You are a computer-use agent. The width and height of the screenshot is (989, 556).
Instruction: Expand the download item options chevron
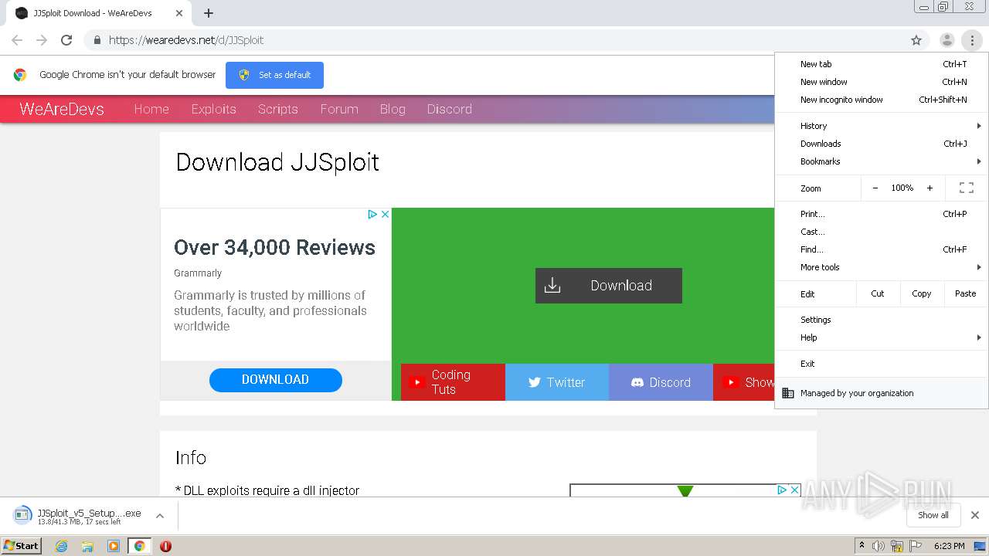160,516
